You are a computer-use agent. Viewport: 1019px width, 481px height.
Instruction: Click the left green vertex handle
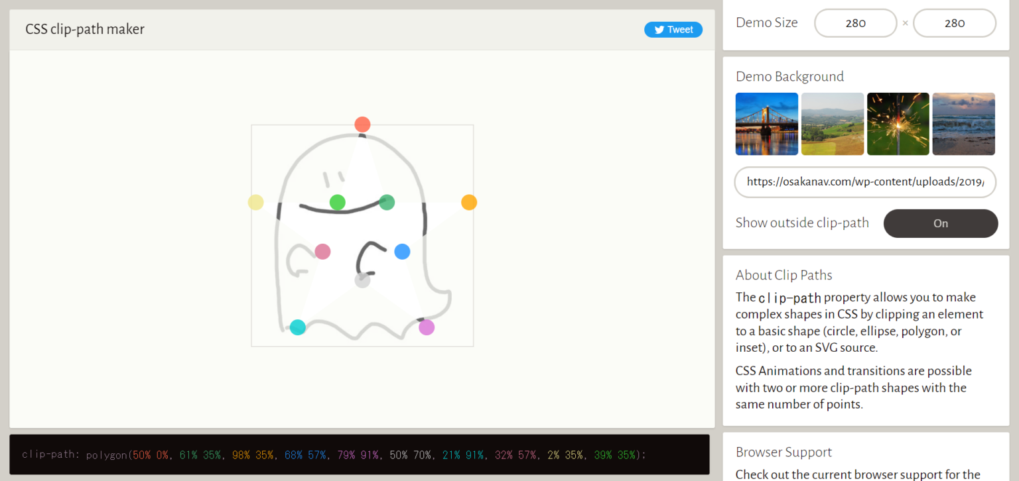click(x=338, y=202)
